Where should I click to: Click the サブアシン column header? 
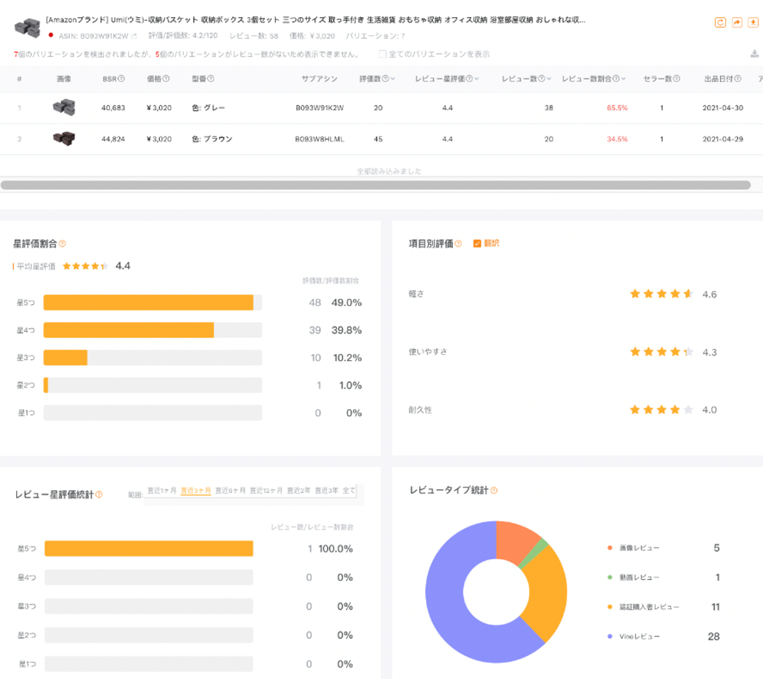(319, 79)
